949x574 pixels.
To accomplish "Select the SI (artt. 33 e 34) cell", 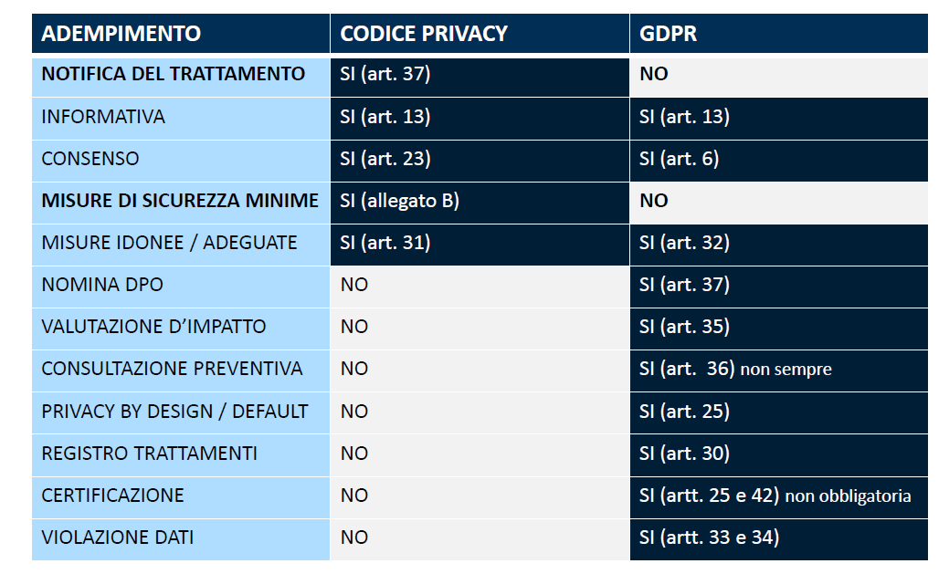I will pos(709,537).
